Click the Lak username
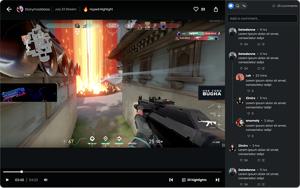This screenshot has height=188, width=300. pos(248,76)
